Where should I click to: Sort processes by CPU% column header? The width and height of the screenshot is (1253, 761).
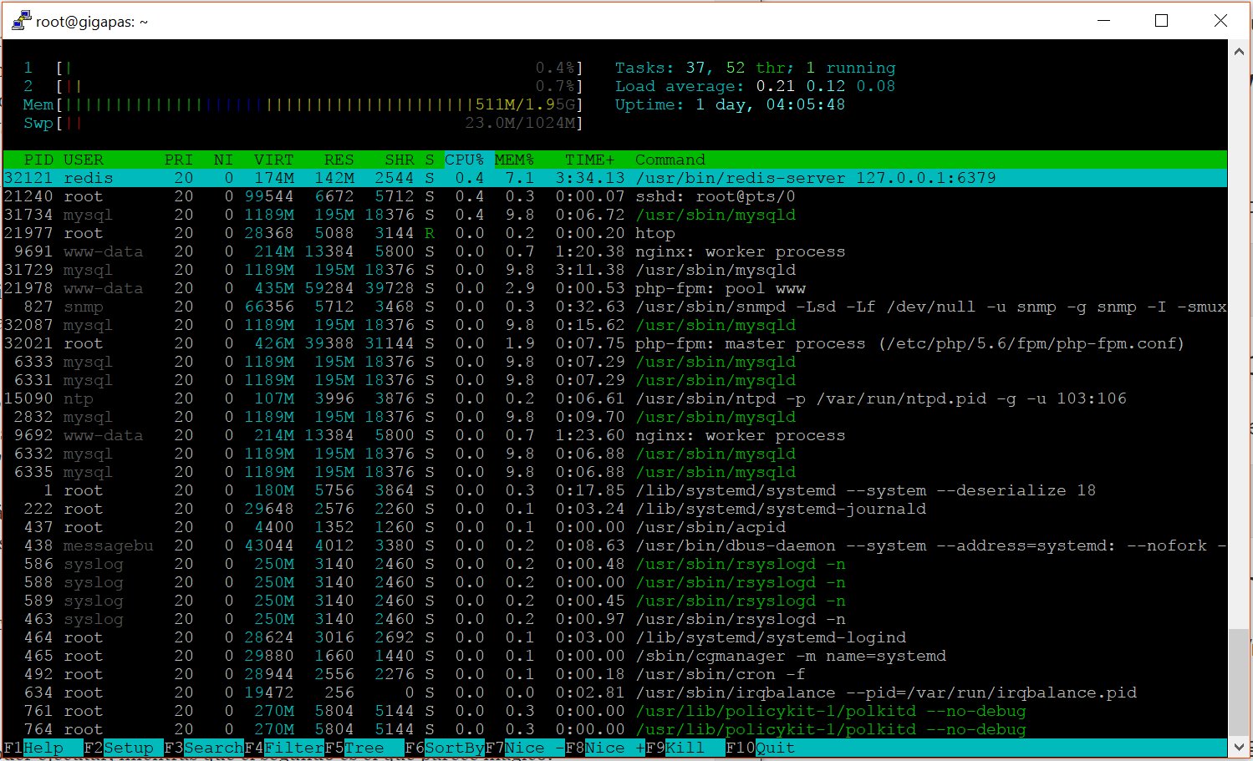(x=464, y=160)
